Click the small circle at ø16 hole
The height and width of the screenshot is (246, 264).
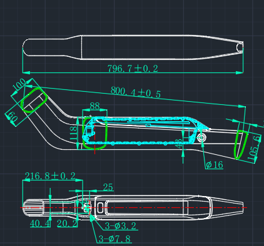tap(201, 137)
